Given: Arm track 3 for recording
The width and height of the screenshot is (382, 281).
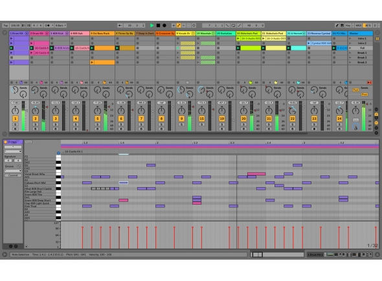Looking at the screenshot, I should pos(56,129).
